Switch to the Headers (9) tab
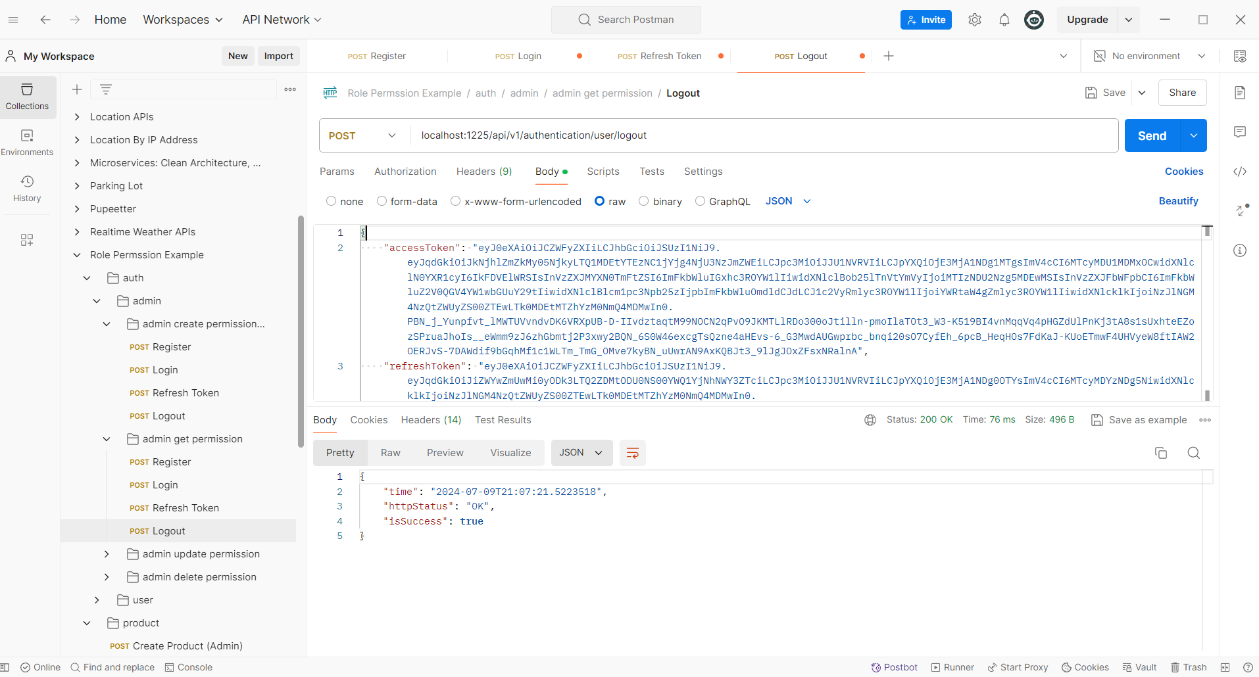1259x677 pixels. pos(484,172)
